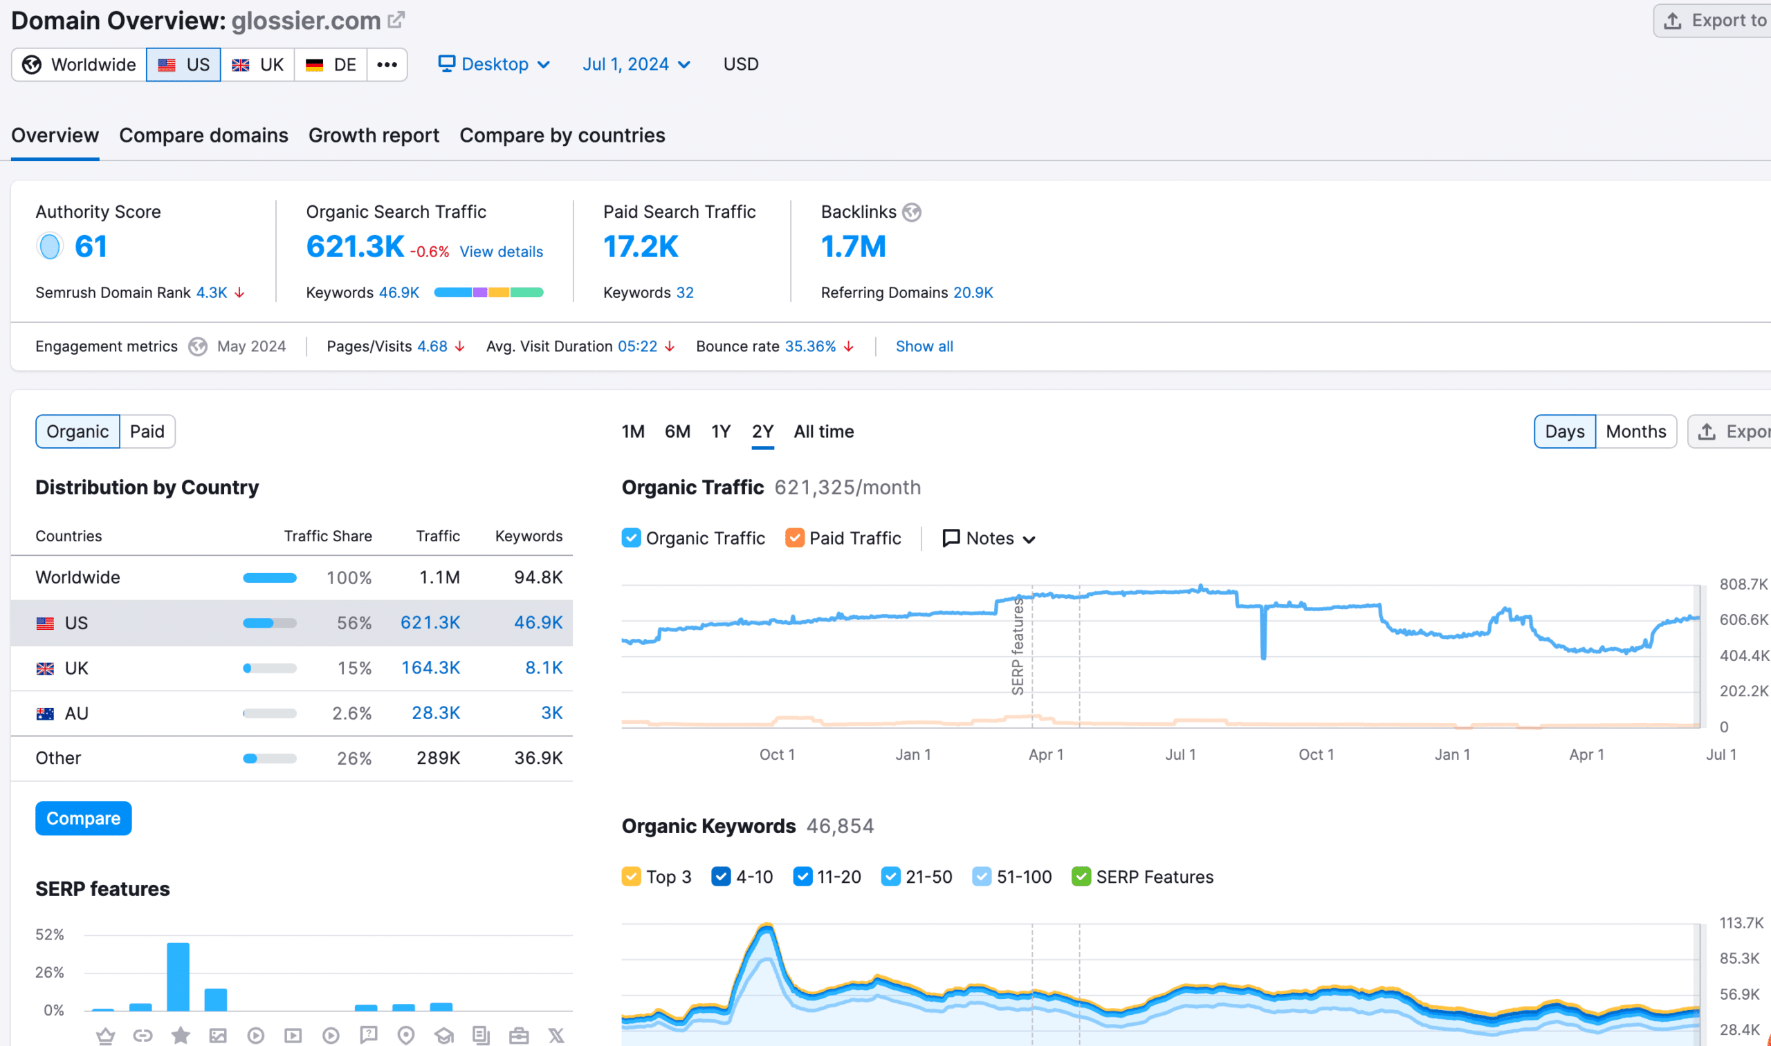Click the X (Twitter) icon in SERP features
Screen dimensions: 1771x1046
[x=556, y=1035]
